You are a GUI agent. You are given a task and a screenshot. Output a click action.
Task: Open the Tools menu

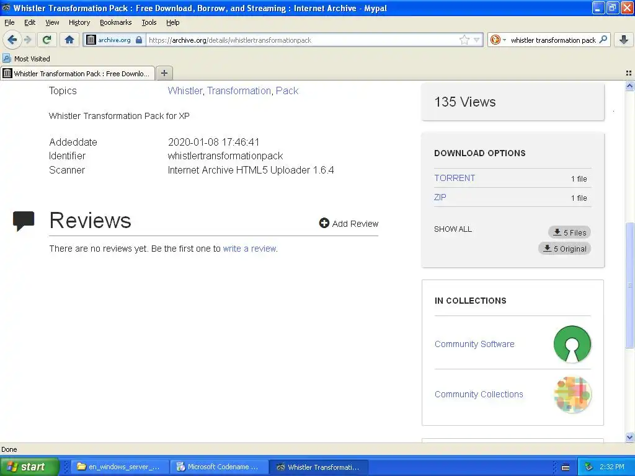[149, 22]
